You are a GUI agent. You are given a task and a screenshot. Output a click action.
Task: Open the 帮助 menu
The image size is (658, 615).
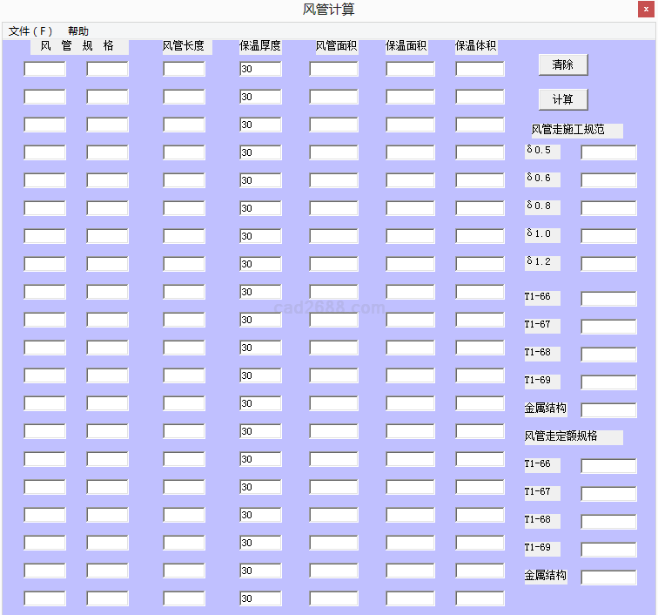[x=78, y=30]
